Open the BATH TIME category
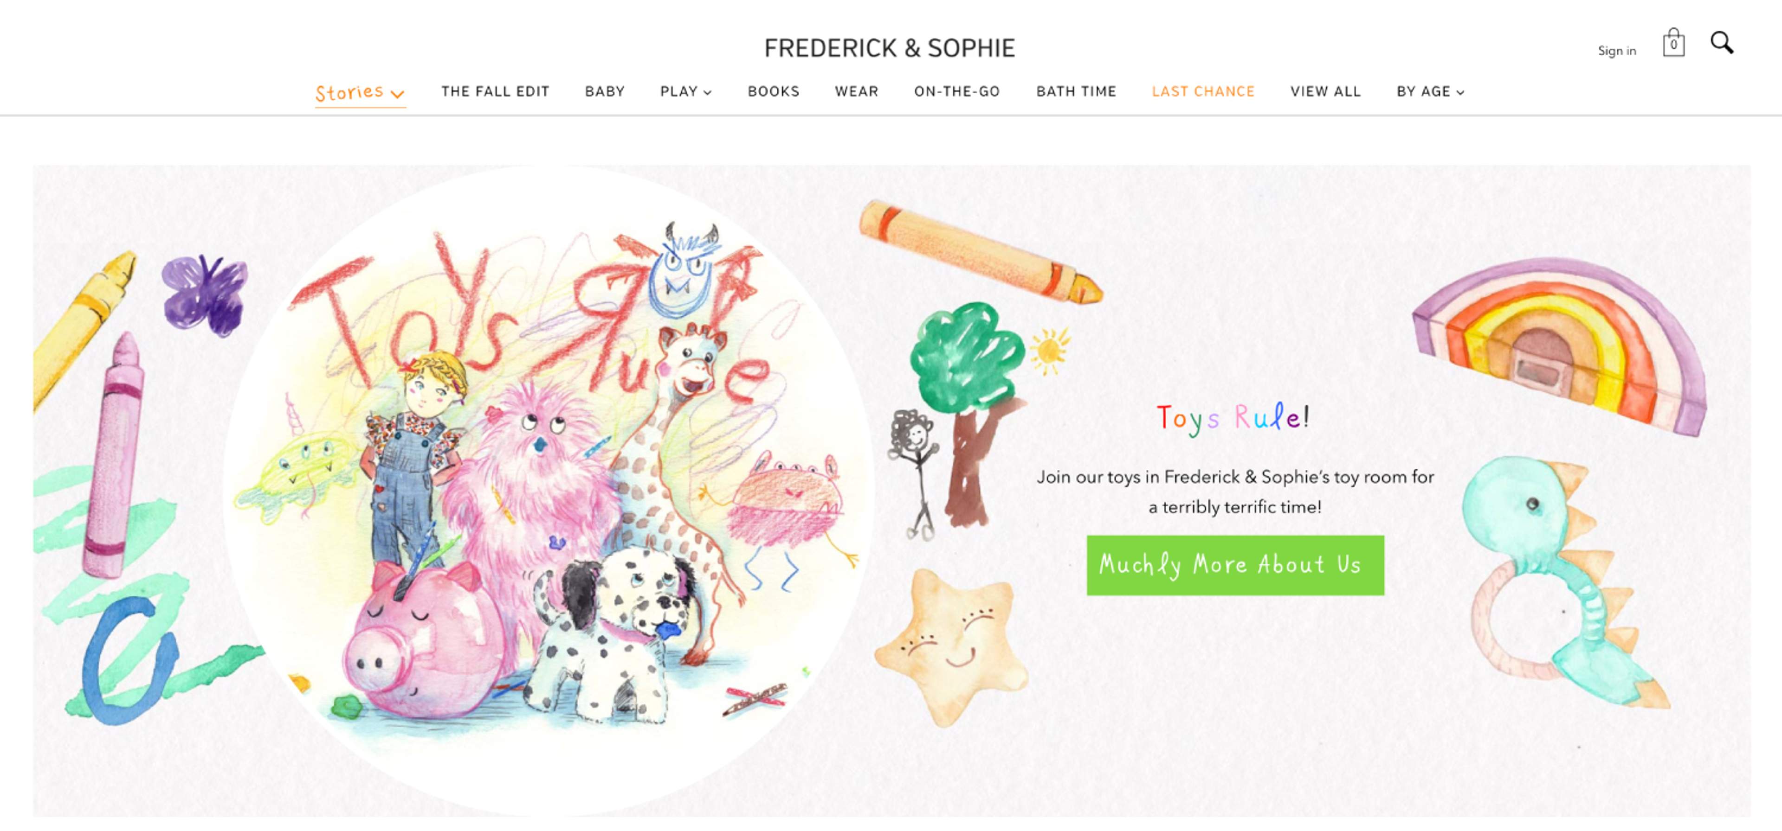This screenshot has height=831, width=1782. point(1077,91)
